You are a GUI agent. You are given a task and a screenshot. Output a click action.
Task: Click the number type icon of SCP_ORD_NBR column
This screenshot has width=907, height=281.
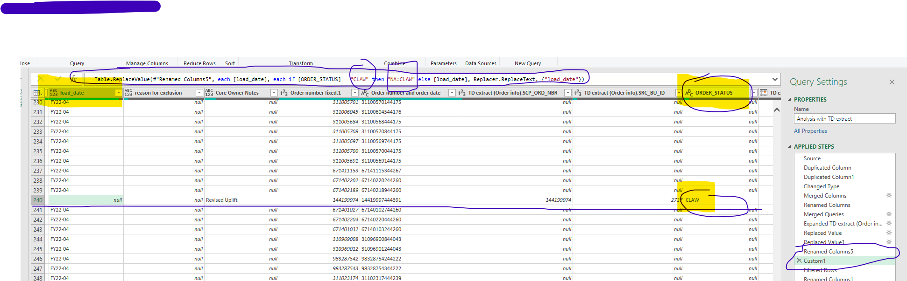462,93
